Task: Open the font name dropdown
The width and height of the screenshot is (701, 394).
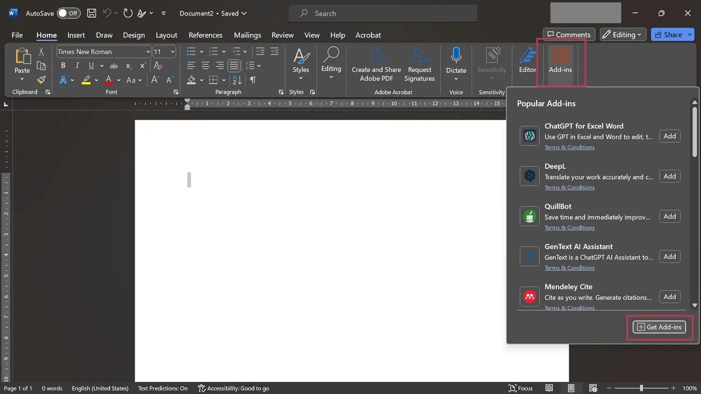Action: pos(148,52)
